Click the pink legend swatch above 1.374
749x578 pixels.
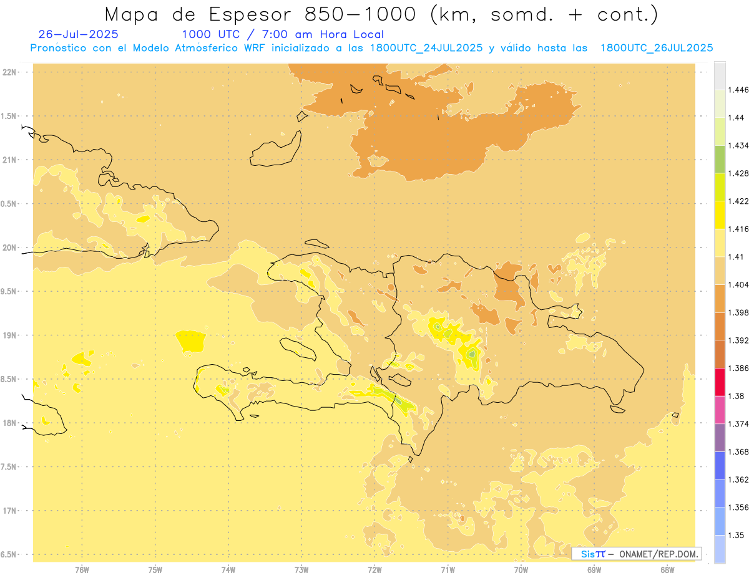(x=720, y=410)
